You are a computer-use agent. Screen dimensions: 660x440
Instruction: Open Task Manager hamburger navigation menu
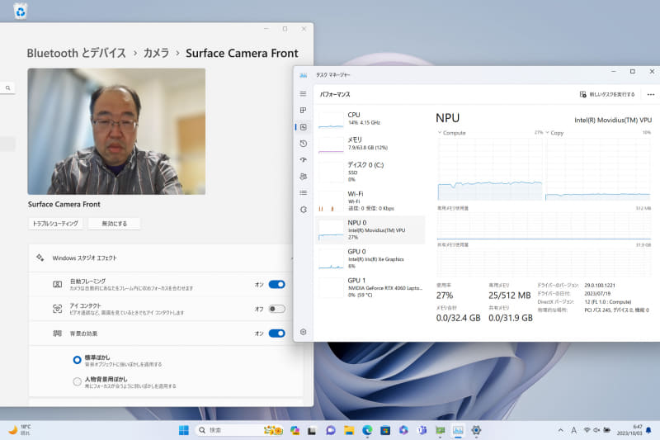(x=303, y=94)
